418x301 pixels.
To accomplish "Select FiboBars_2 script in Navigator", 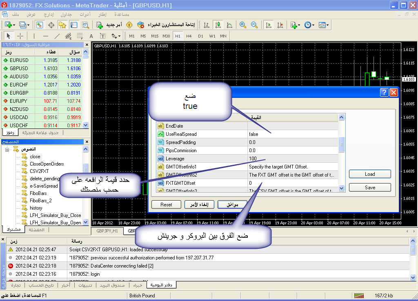I will (41, 201).
